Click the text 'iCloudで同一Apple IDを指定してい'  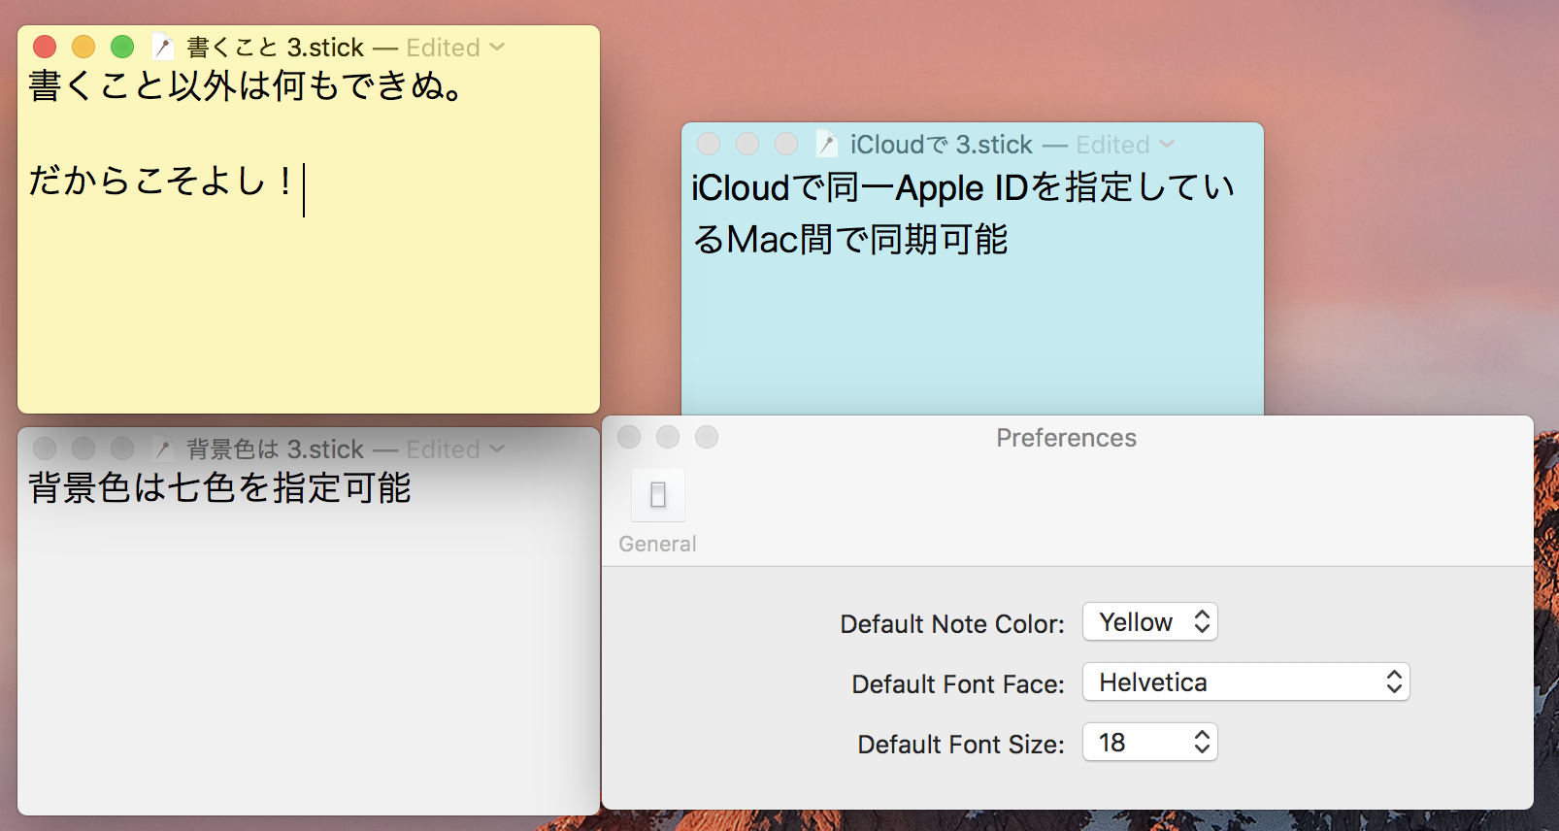tap(962, 187)
